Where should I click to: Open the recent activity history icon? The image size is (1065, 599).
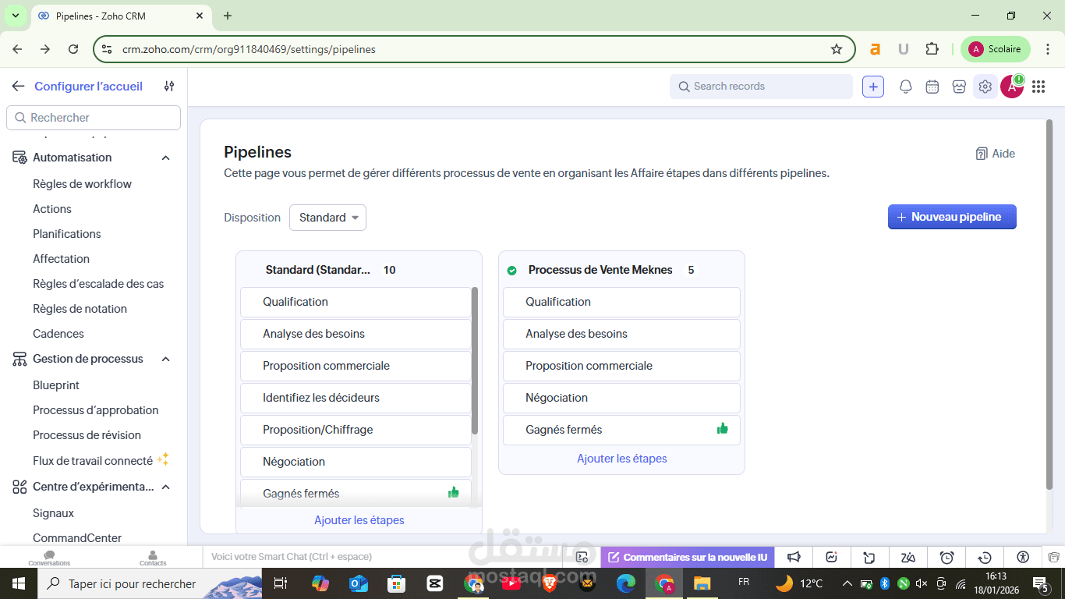click(984, 557)
